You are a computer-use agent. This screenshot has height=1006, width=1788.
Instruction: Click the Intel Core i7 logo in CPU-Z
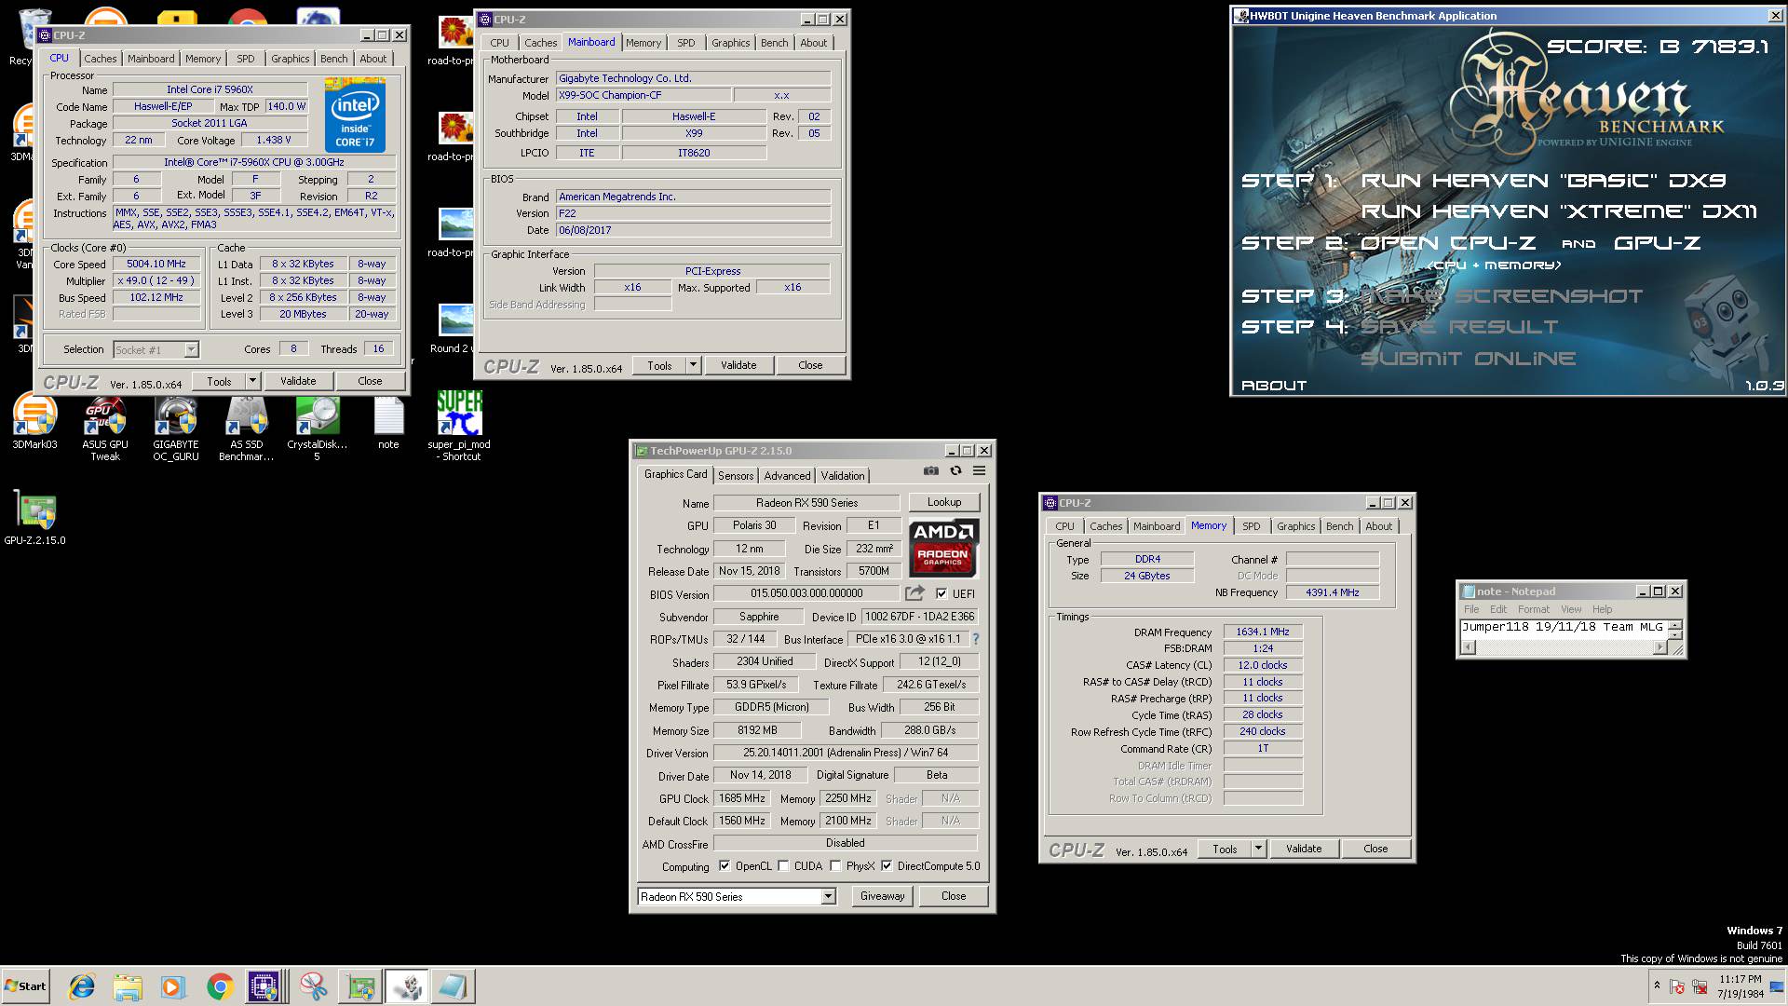(x=355, y=116)
